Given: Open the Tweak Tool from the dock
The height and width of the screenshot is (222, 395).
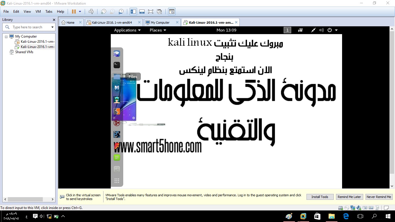Looking at the screenshot, I should 117,169.
